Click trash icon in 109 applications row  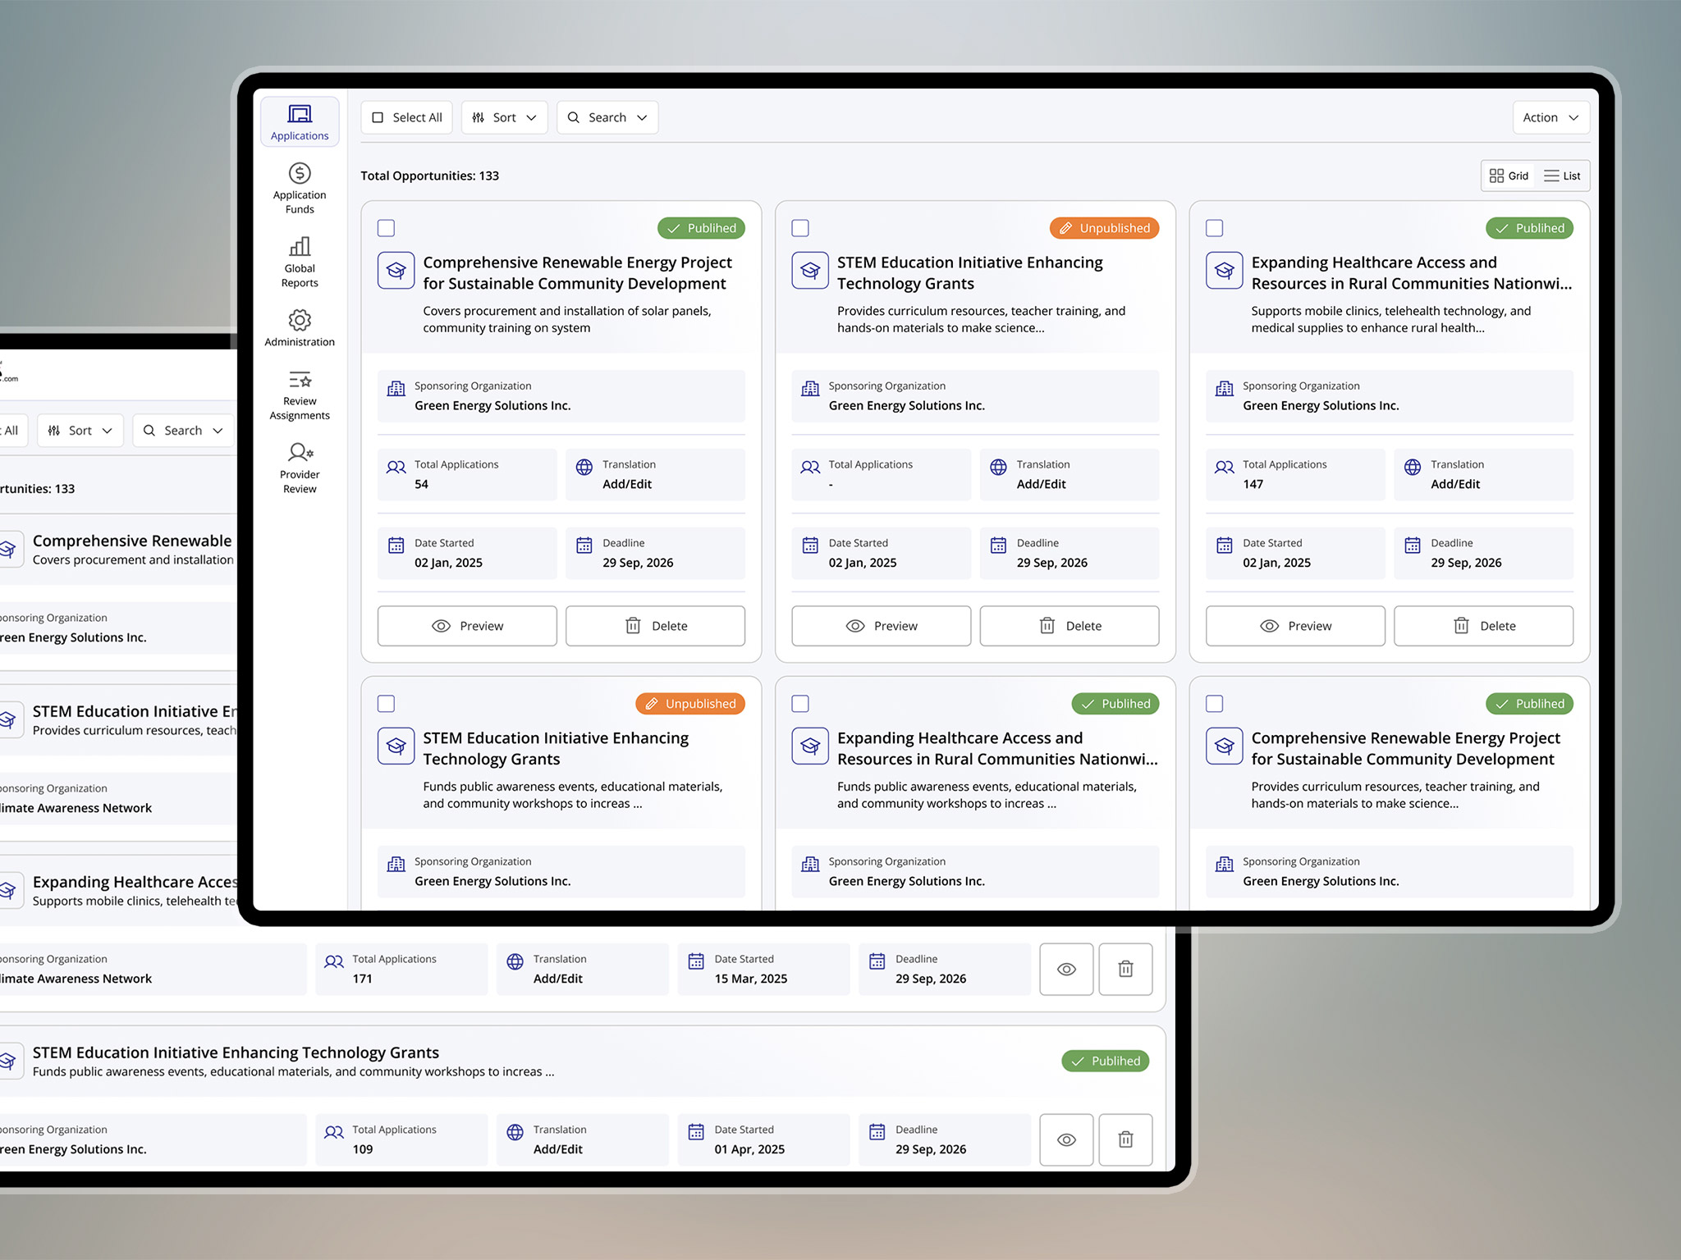[x=1125, y=1139]
